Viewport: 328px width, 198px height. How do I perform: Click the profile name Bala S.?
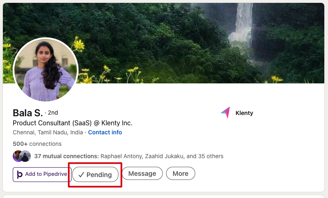click(28, 113)
